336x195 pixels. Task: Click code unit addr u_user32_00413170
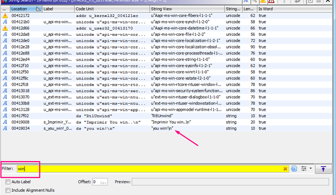coord(104,28)
